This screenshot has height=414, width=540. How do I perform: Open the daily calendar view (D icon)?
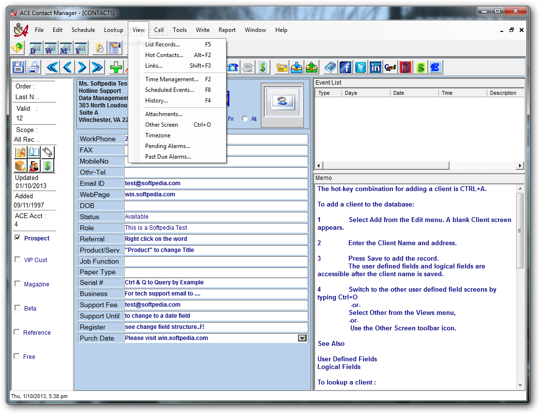35,48
